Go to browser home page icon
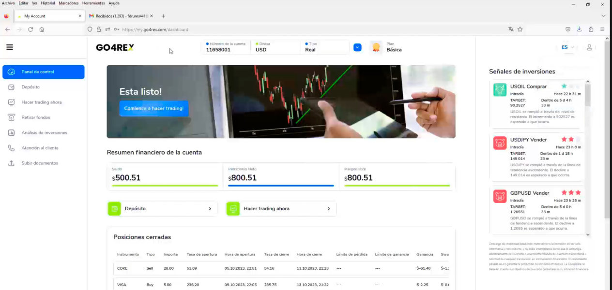The image size is (612, 290). [x=42, y=29]
